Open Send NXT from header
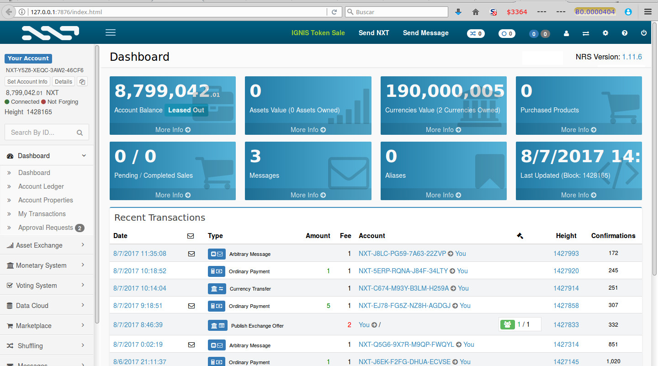The height and width of the screenshot is (366, 658). coord(374,33)
